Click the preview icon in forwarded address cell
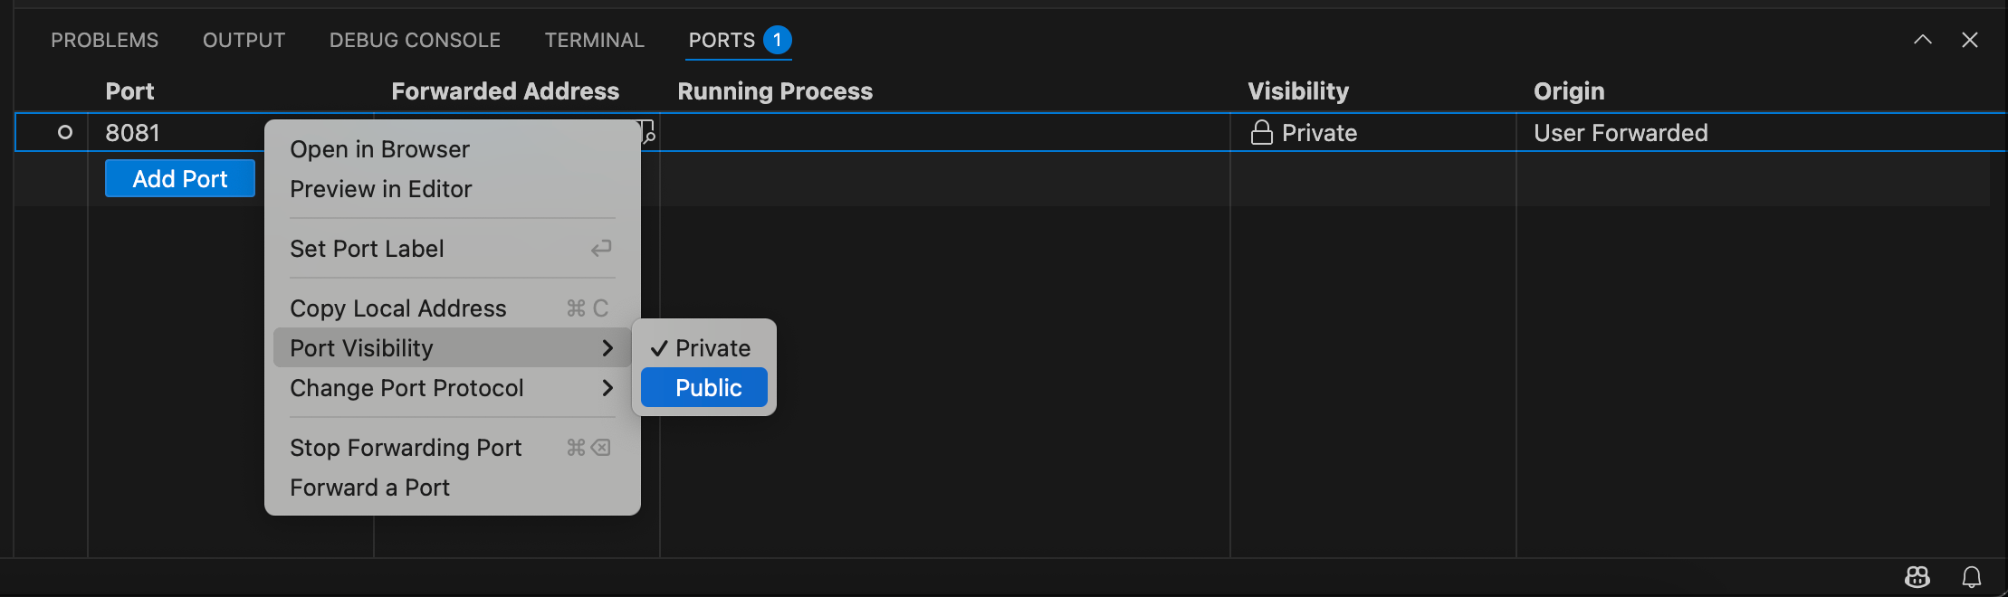 click(x=648, y=133)
